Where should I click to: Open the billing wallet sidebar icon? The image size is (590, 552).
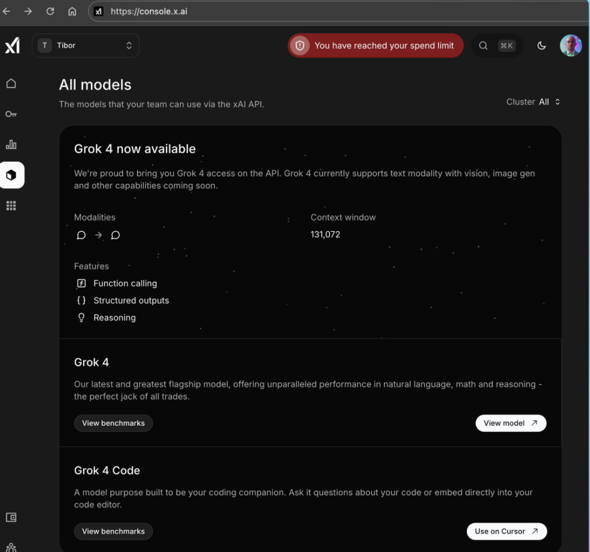[x=11, y=517]
